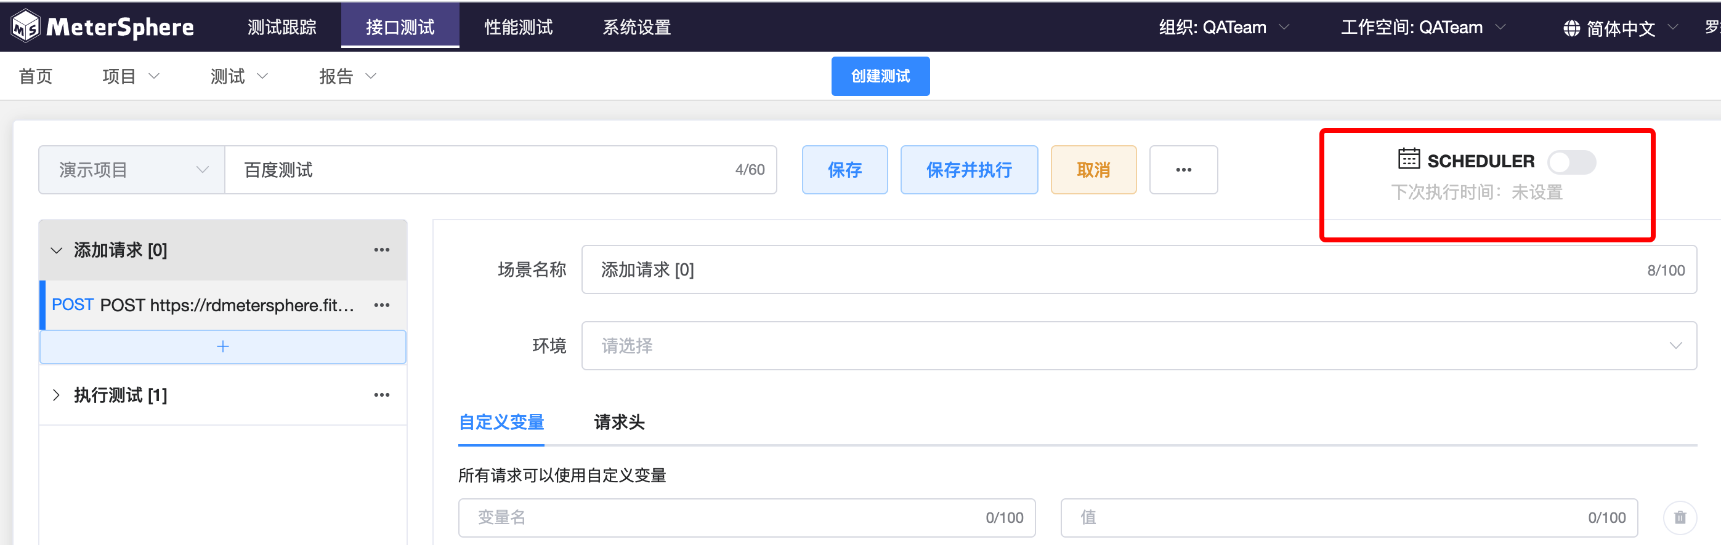The image size is (1721, 545).
Task: Open 性能测试 module
Action: [x=519, y=27]
